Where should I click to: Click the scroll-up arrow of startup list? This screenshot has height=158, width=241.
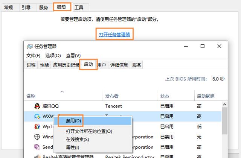pos(224,105)
